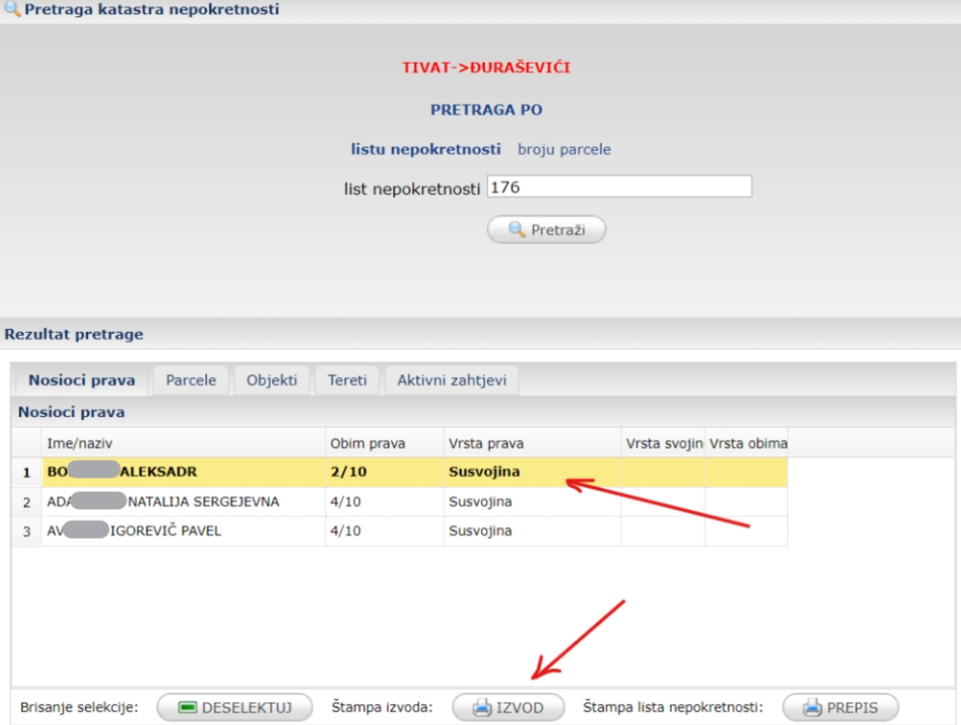Click the Vrsta obima column header
Screen dimensions: 961x725
click(746, 444)
